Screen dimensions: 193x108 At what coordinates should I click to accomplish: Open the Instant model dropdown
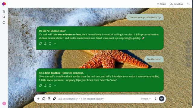click(x=146, y=99)
